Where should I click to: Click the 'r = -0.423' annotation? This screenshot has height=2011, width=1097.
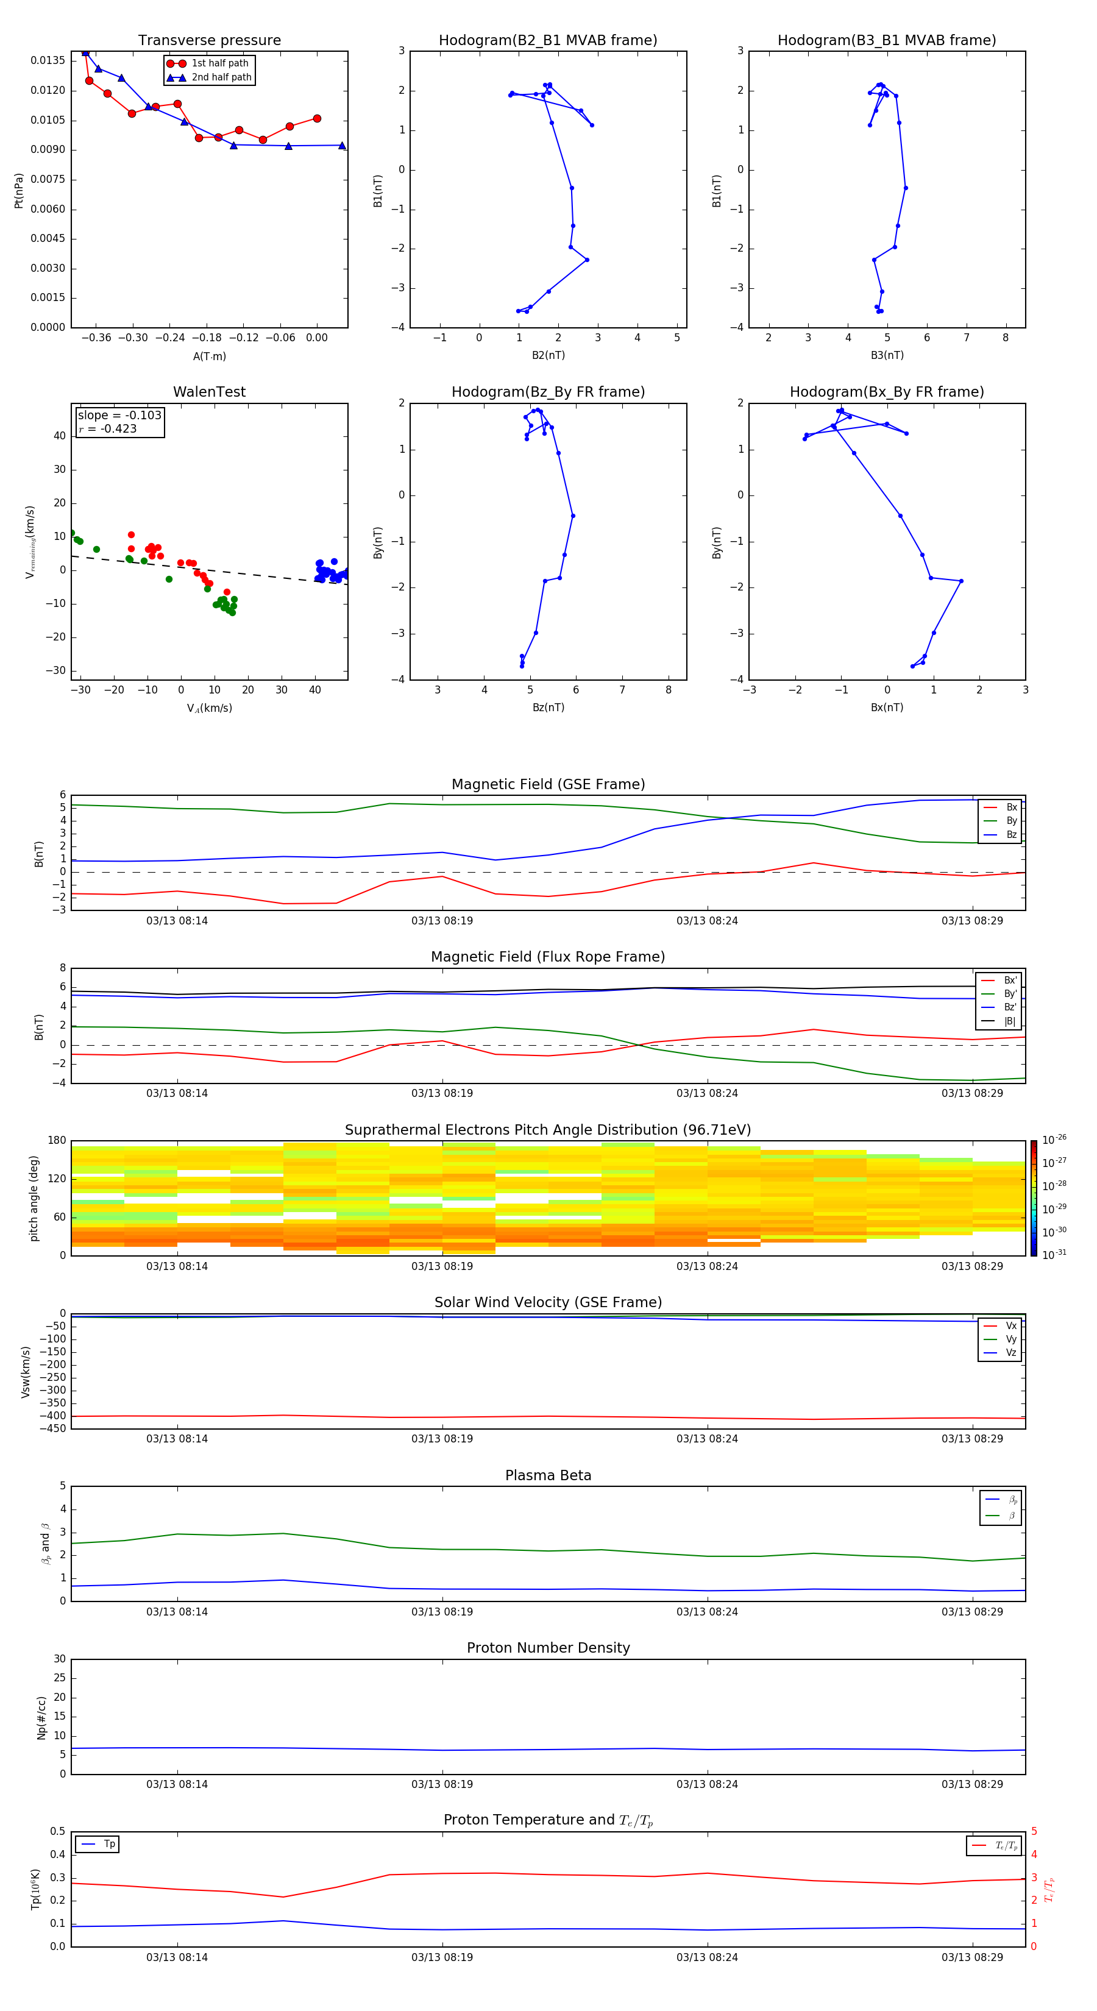[x=108, y=428]
